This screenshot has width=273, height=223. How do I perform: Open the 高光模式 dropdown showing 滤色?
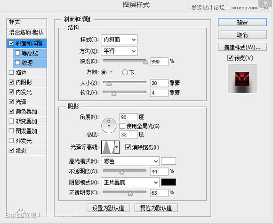[x=130, y=161]
